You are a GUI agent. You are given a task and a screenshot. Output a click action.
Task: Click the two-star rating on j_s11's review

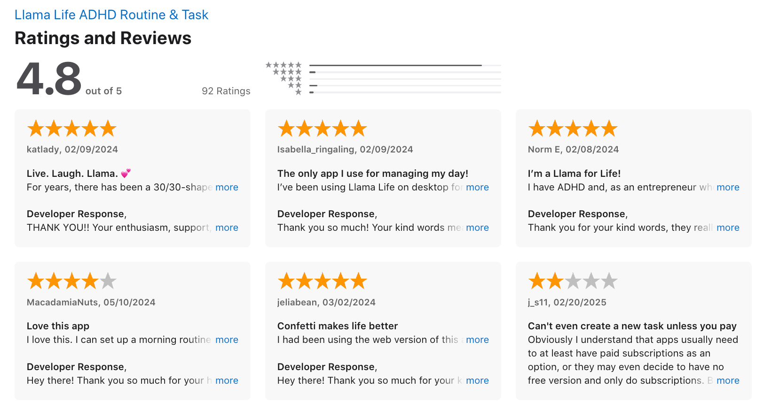[x=573, y=281]
